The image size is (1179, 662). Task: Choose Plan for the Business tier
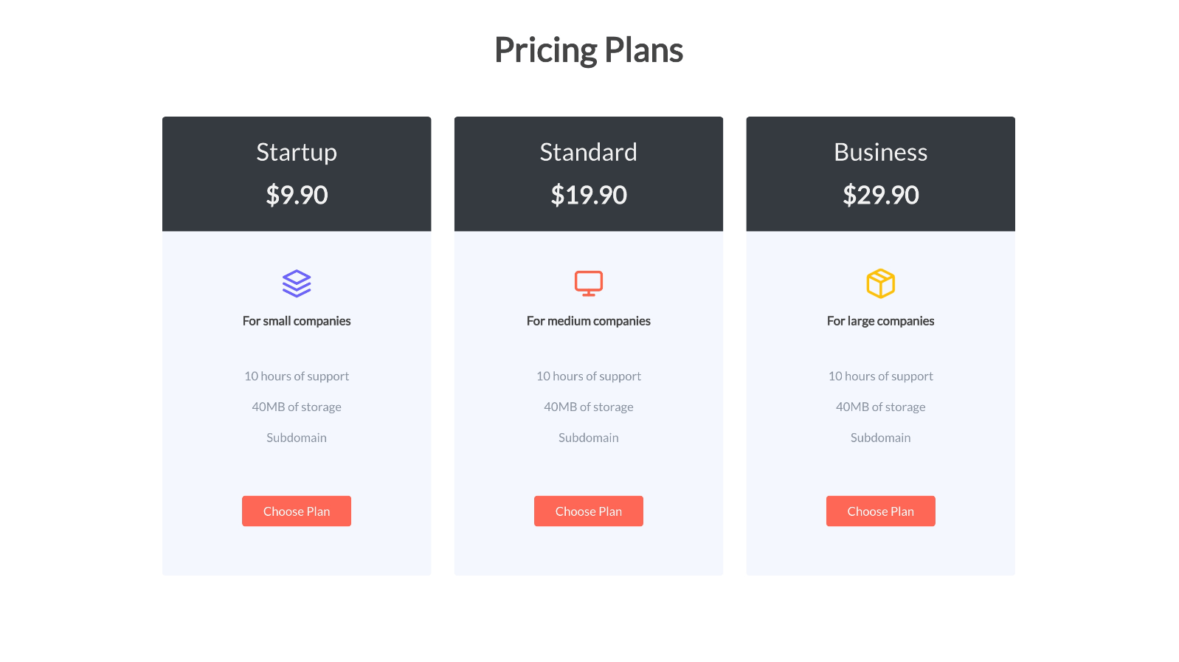tap(880, 511)
